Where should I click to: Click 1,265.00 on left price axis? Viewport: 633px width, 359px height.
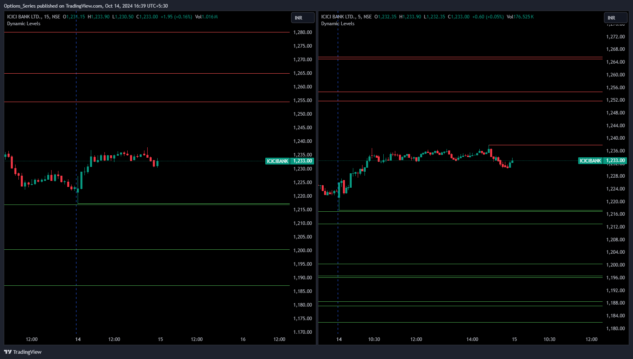tap(302, 73)
